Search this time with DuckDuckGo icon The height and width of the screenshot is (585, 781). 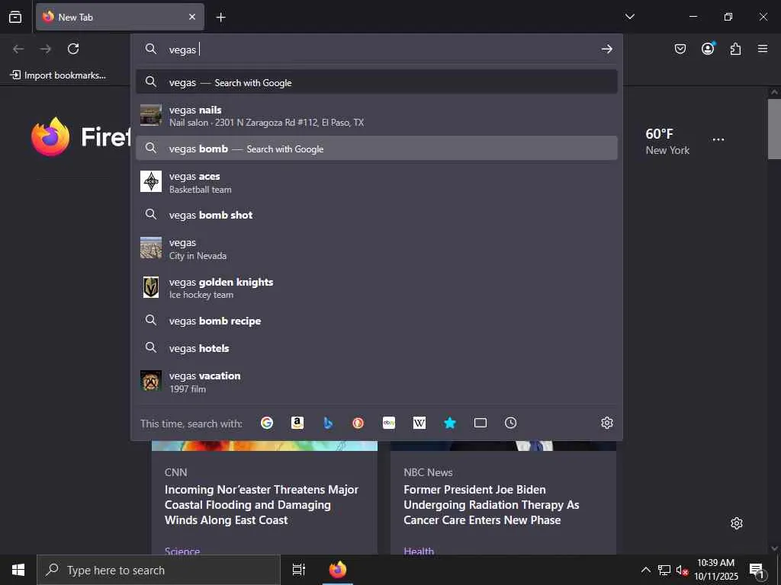tap(358, 423)
